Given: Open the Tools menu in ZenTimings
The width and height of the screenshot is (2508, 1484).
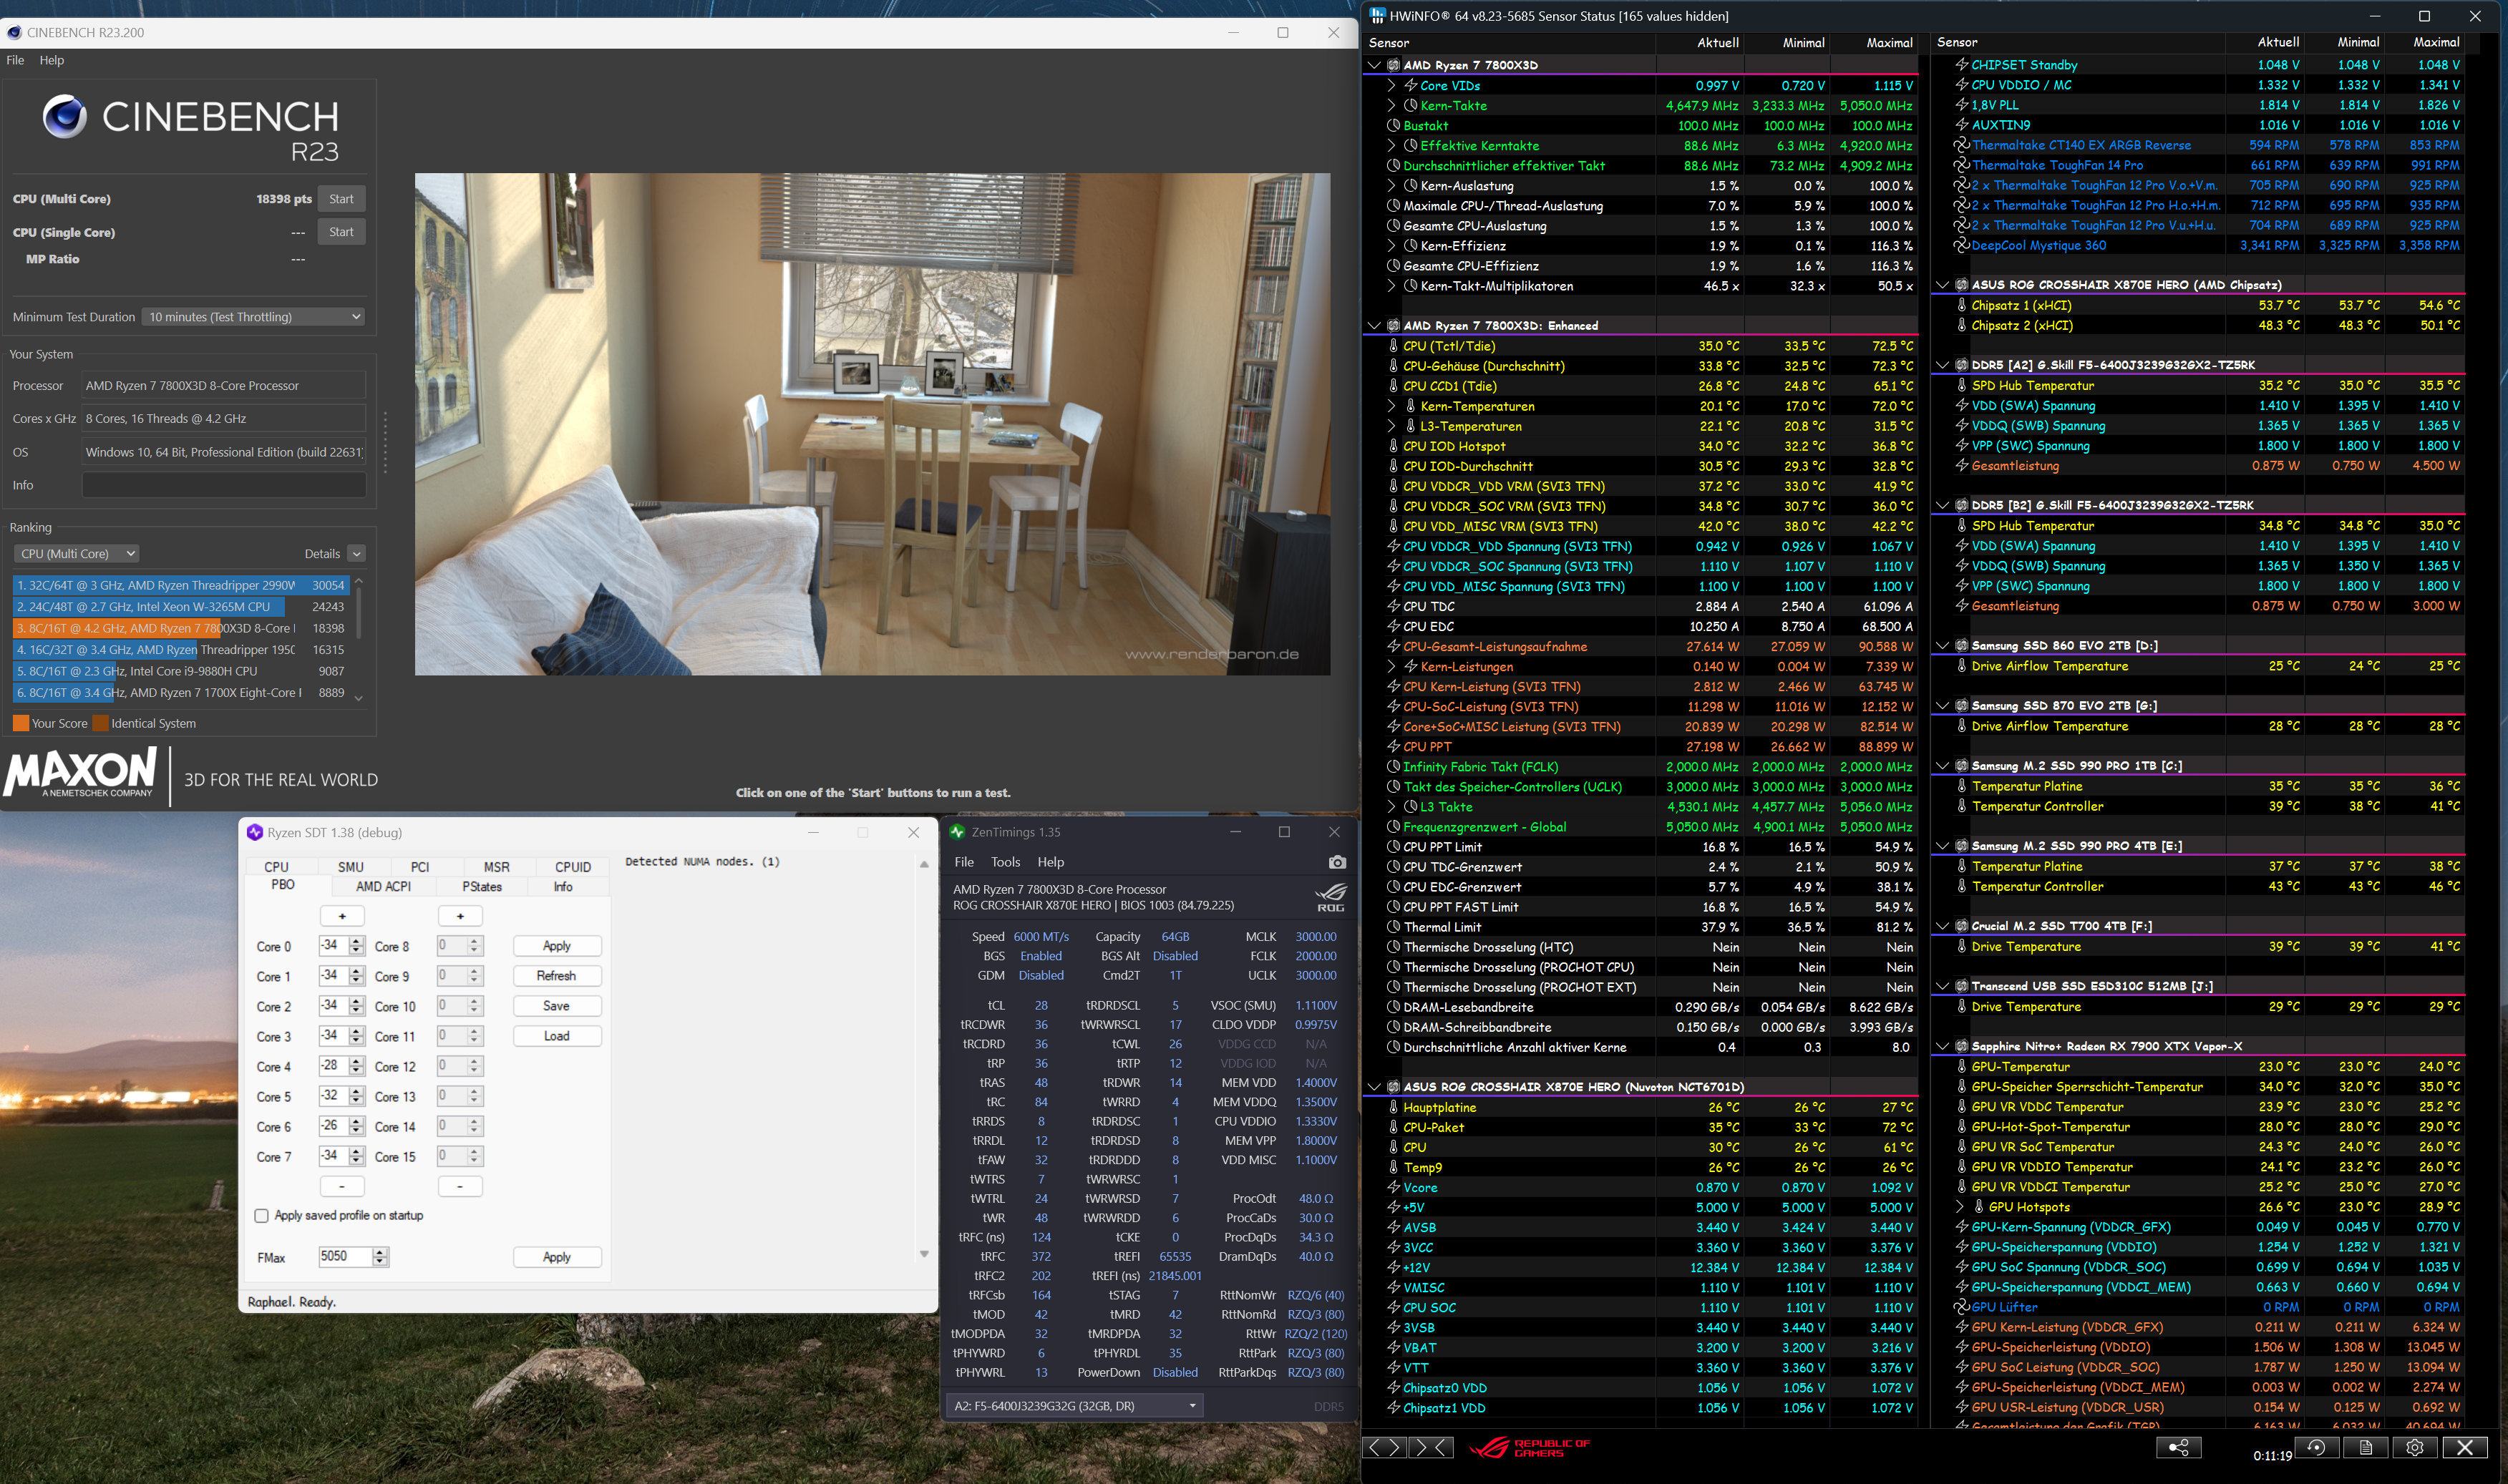Looking at the screenshot, I should tap(1005, 862).
